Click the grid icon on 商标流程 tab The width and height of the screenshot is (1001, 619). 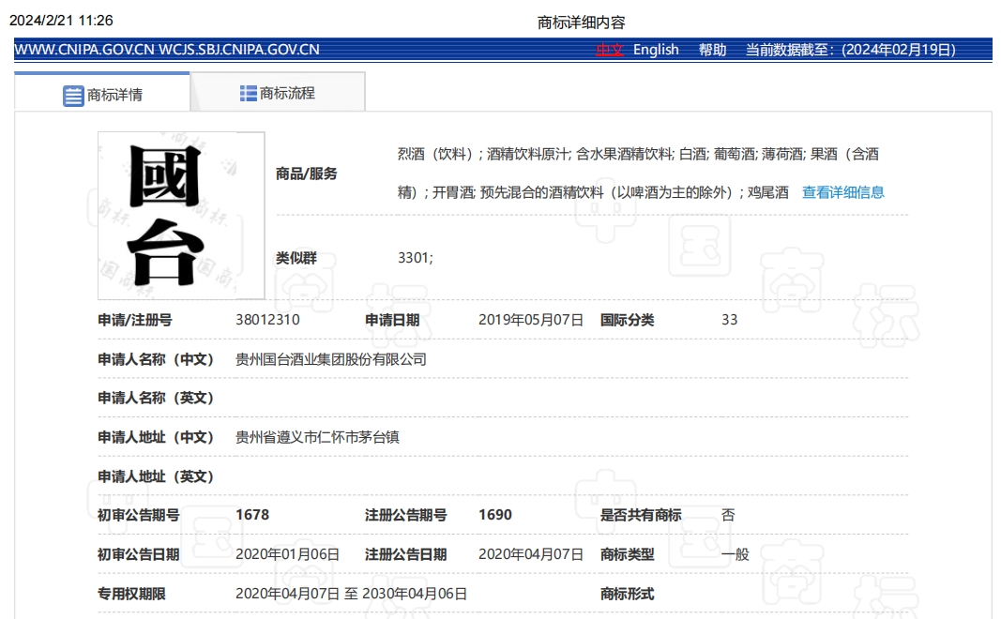coord(249,93)
